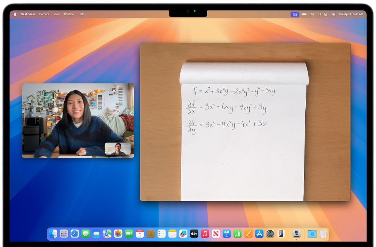Open the Trash in the Dock
Screen dimensions: 376x247
[323, 233]
